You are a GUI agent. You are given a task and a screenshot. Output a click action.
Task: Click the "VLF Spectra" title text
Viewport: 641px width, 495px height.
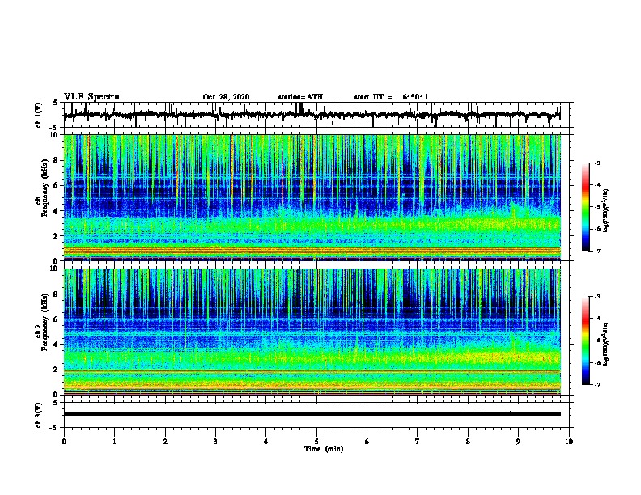point(91,97)
